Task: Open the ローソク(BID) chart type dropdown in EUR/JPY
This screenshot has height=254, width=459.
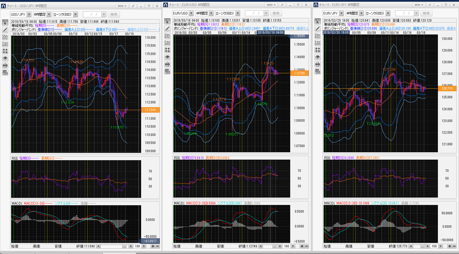Action: pyautogui.click(x=388, y=13)
